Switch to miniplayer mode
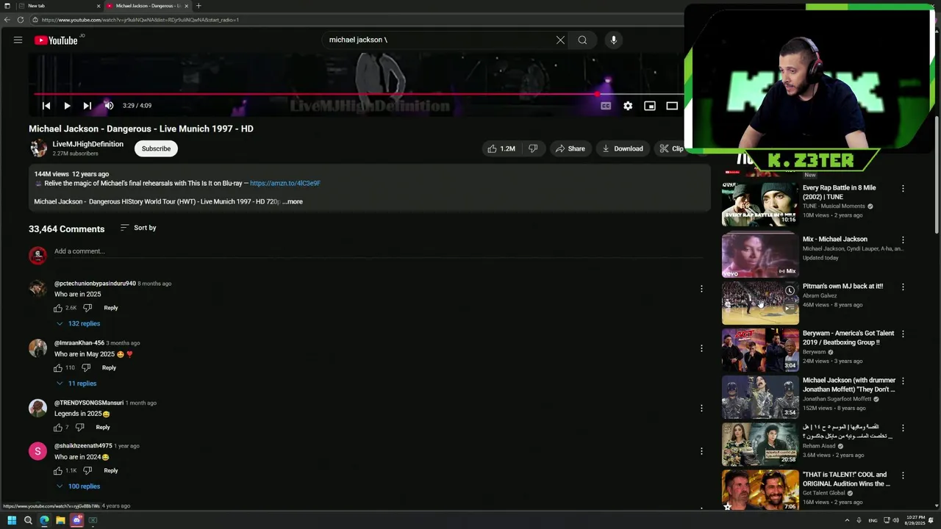Image resolution: width=941 pixels, height=529 pixels. [x=650, y=106]
